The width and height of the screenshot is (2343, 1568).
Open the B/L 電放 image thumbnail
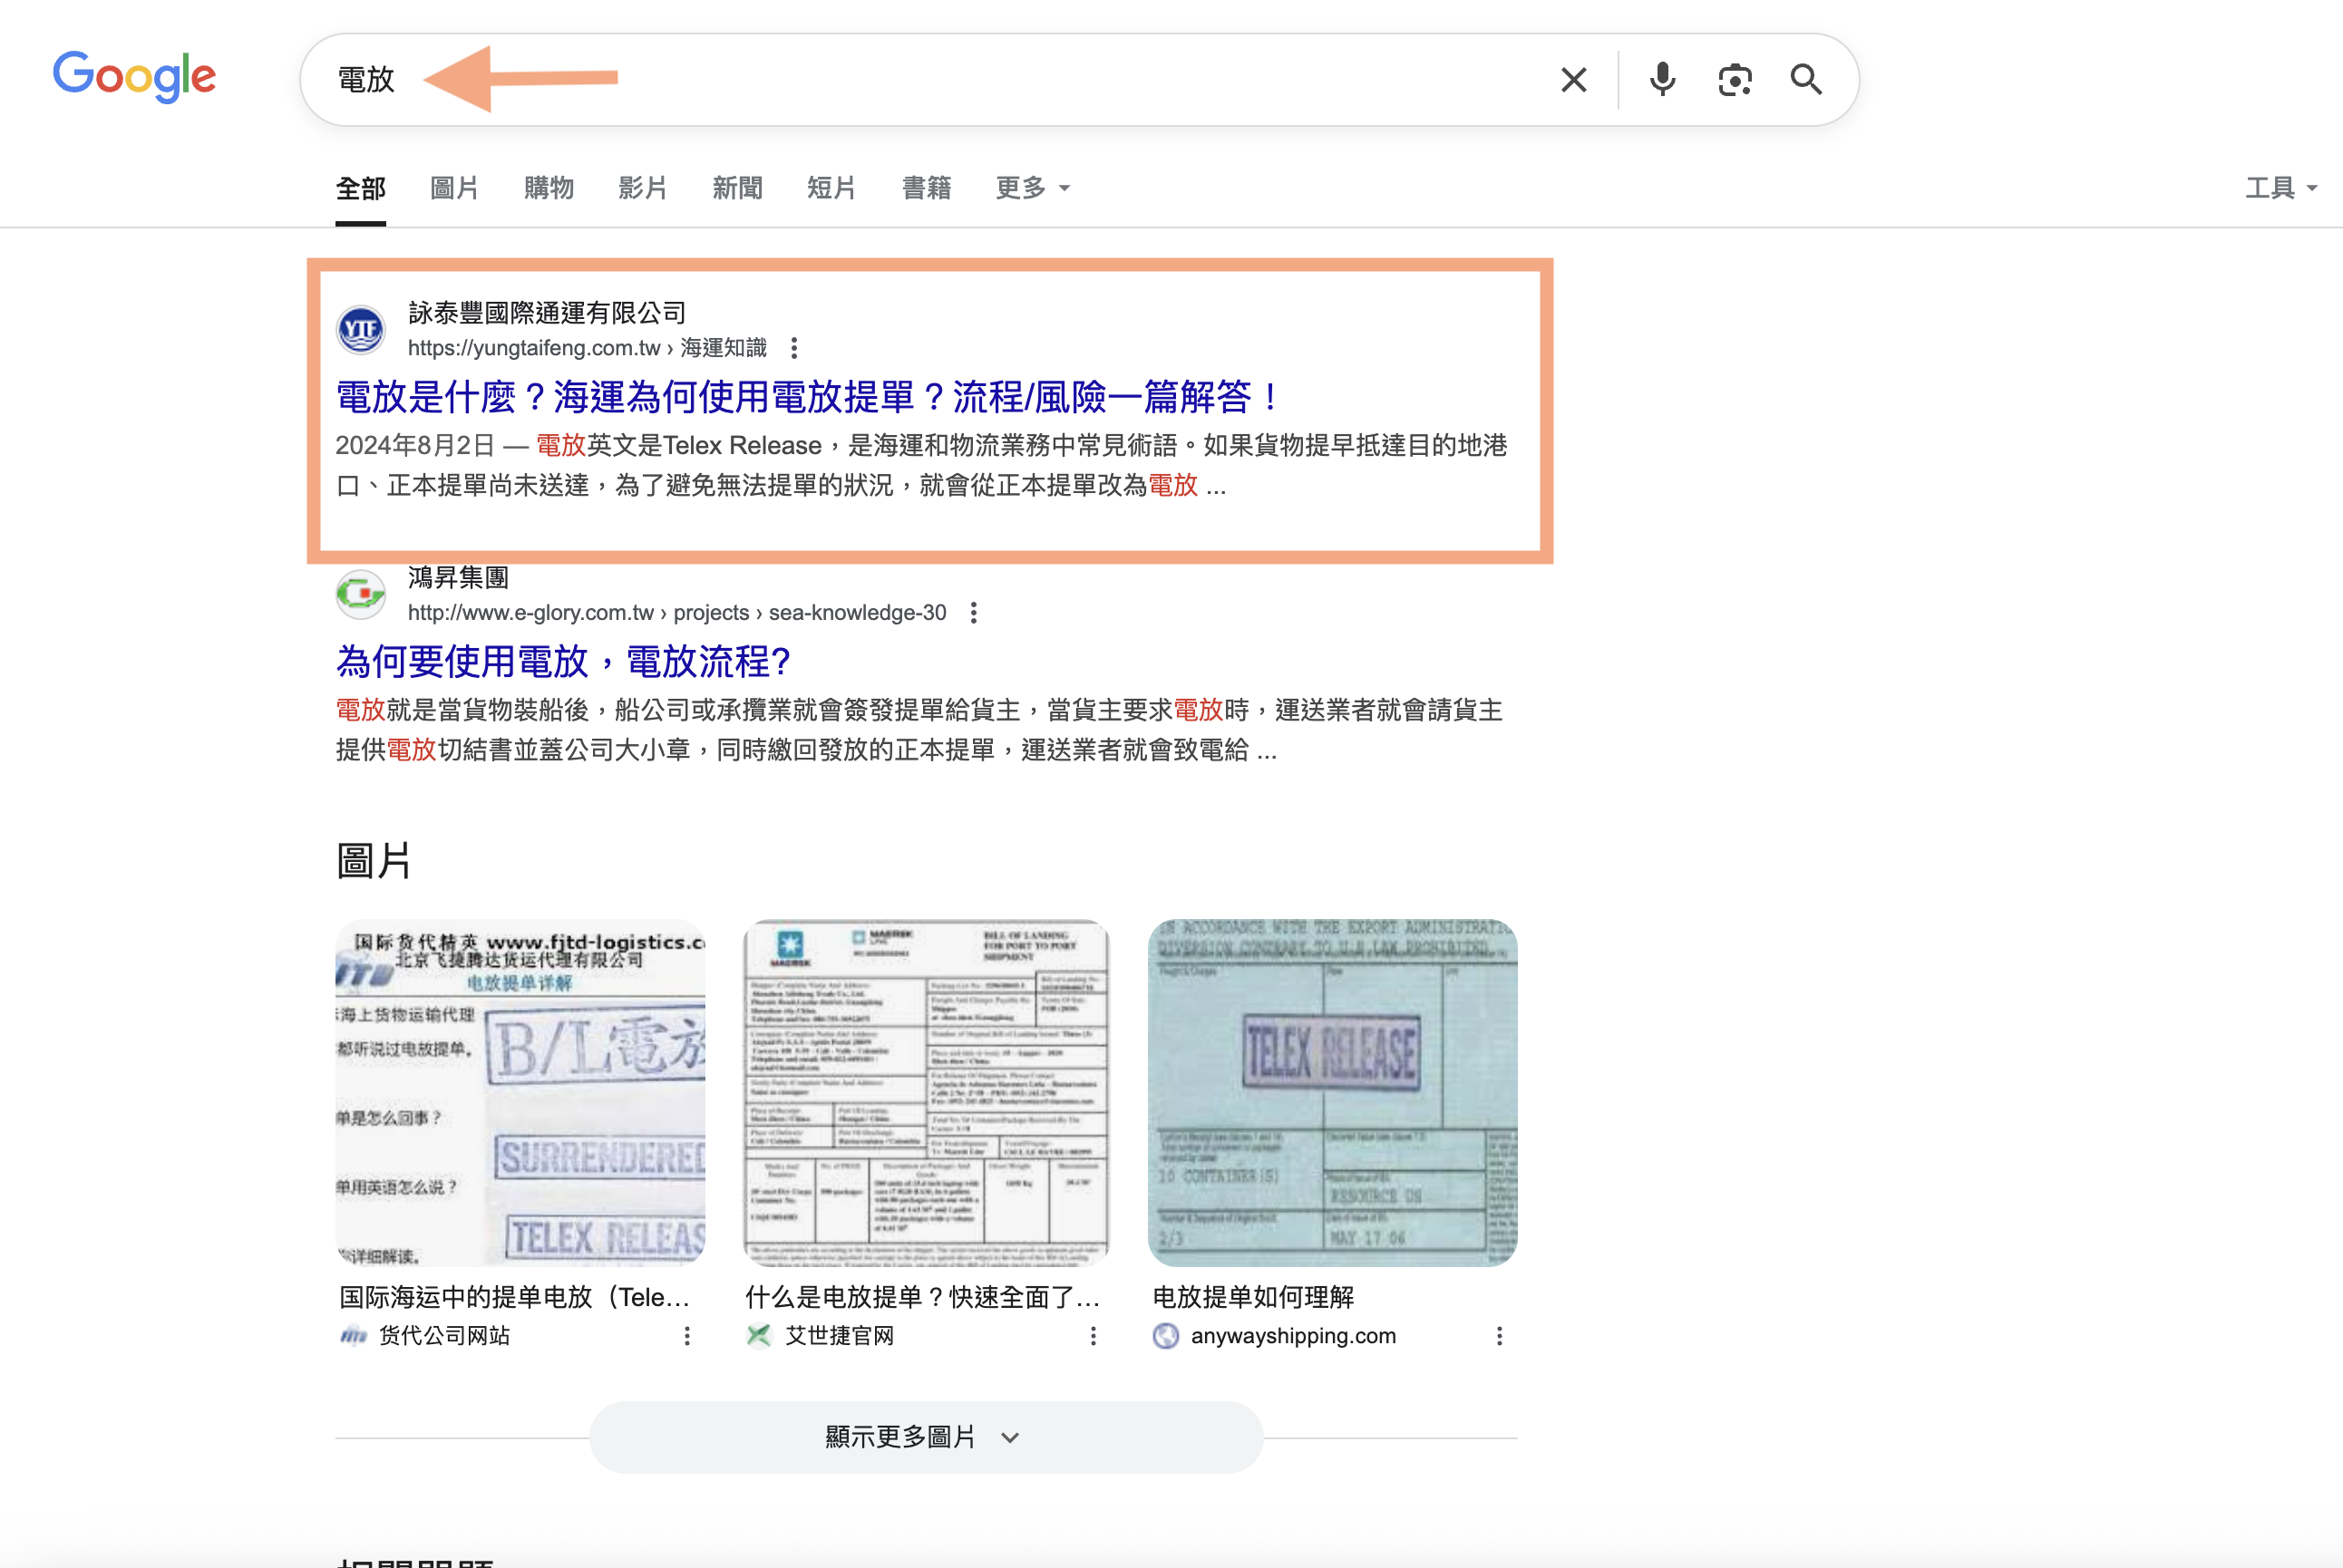tap(520, 1093)
